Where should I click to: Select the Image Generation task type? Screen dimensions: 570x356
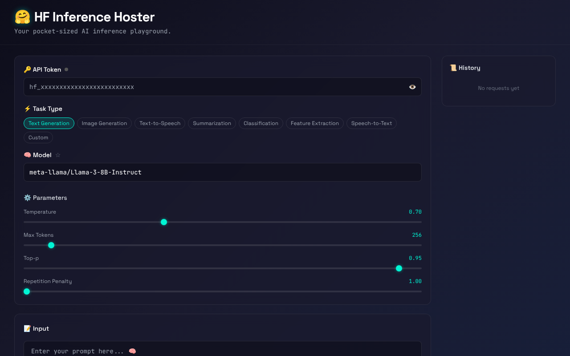[104, 123]
